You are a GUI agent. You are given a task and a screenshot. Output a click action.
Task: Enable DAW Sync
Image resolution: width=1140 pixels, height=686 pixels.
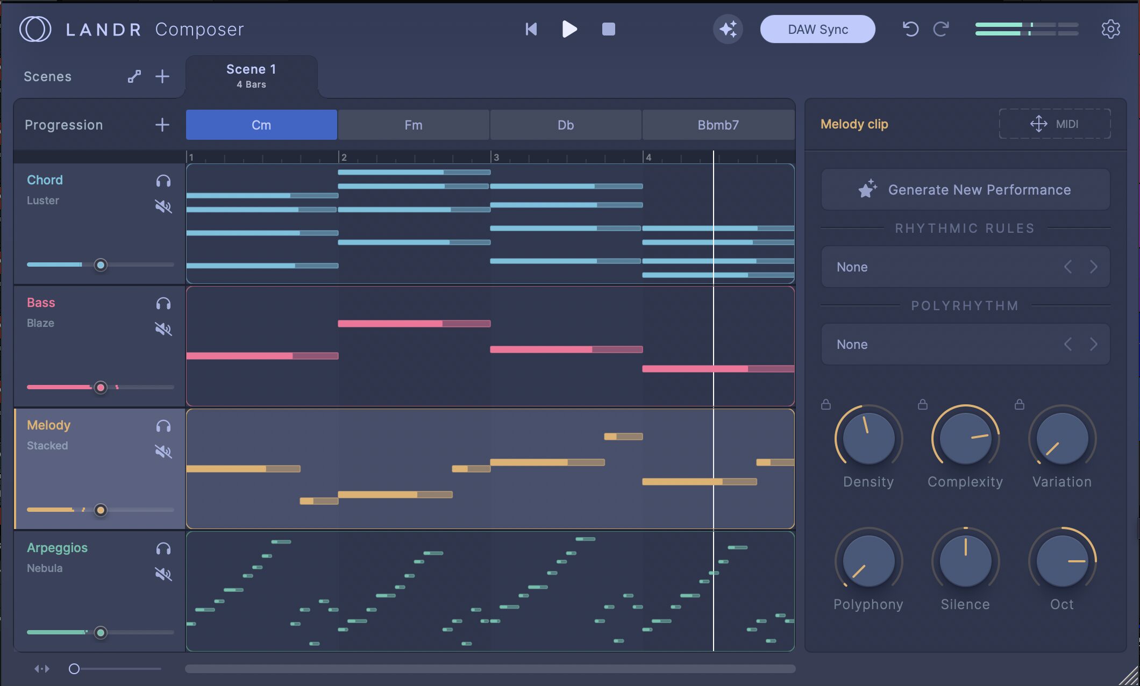[817, 29]
